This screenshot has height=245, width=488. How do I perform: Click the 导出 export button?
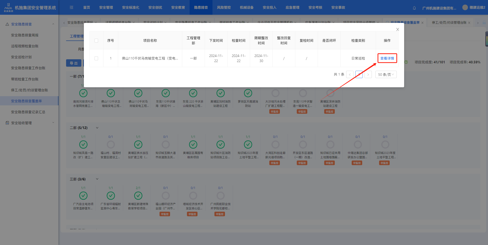click(x=74, y=63)
